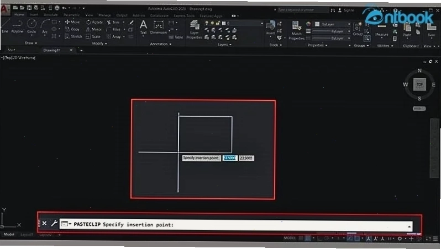The height and width of the screenshot is (249, 441).
Task: Expand the Layers panel
Action: point(224,45)
